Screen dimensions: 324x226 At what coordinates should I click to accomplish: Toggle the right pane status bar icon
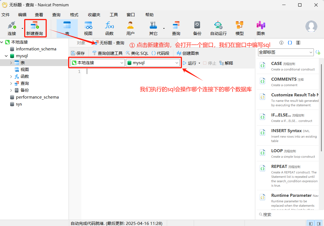[x=318, y=224]
